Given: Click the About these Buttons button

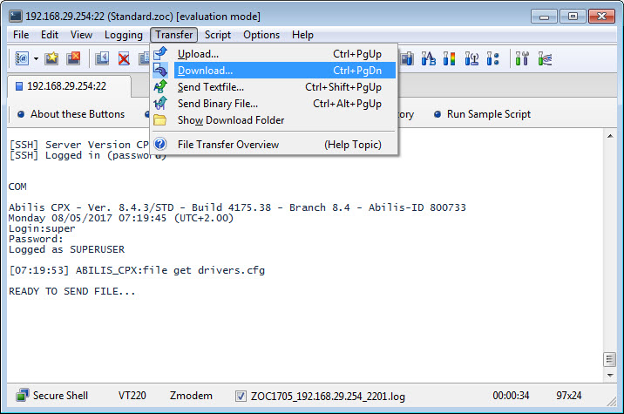Looking at the screenshot, I should point(70,114).
